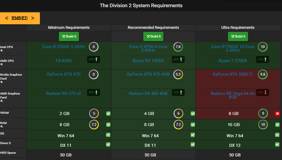282x160 pixels.
Task: Select the Minimum Requirements column header
Action: pos(69,28)
